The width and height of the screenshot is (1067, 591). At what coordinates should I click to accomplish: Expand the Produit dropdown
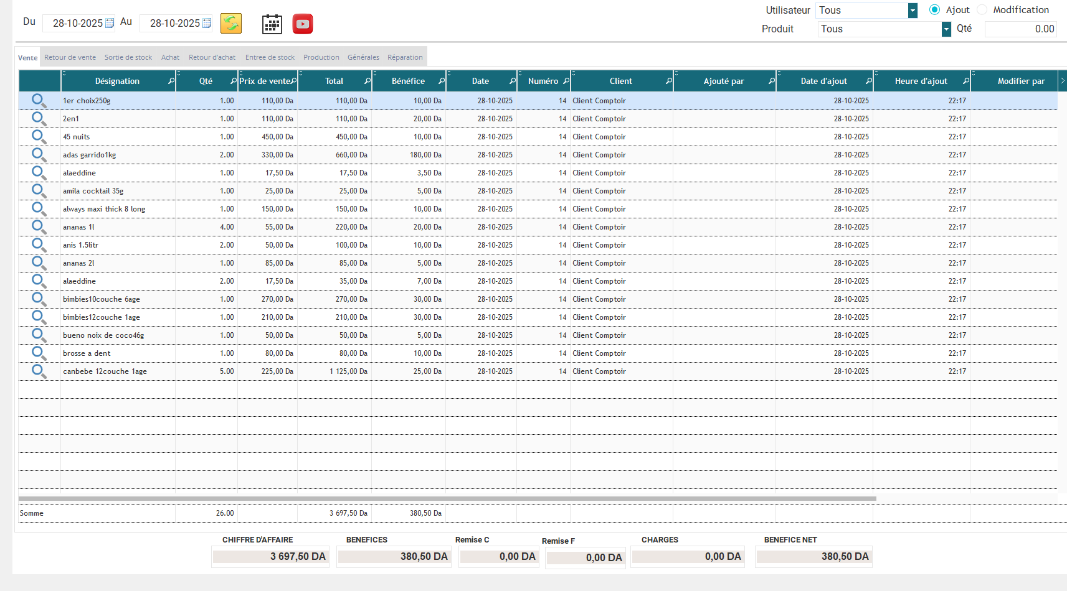pyautogui.click(x=946, y=29)
